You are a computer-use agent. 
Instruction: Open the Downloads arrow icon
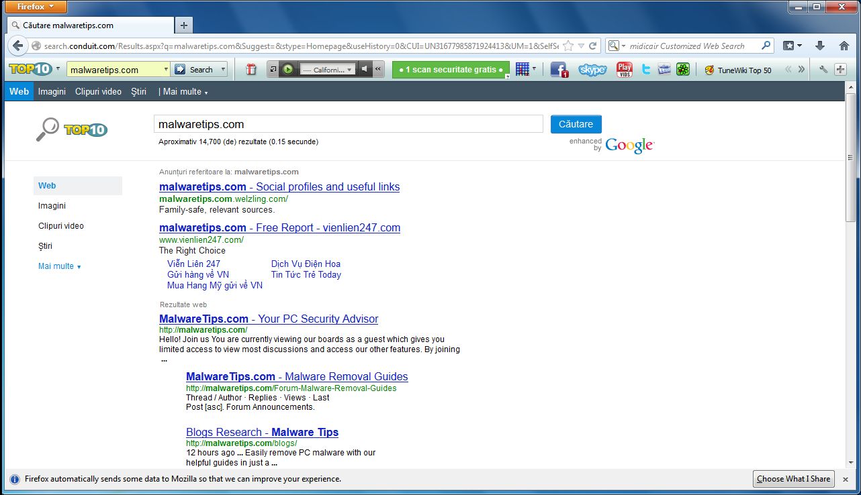(x=819, y=46)
